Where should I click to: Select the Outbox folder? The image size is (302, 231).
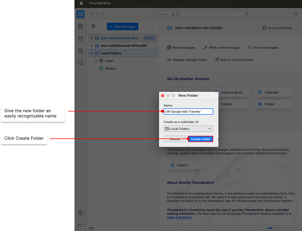pyautogui.click(x=110, y=69)
